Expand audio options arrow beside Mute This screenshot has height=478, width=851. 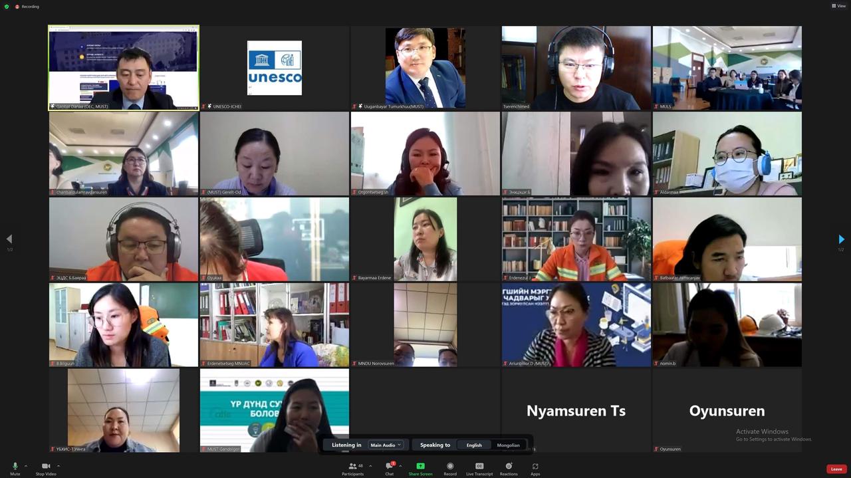click(x=26, y=466)
